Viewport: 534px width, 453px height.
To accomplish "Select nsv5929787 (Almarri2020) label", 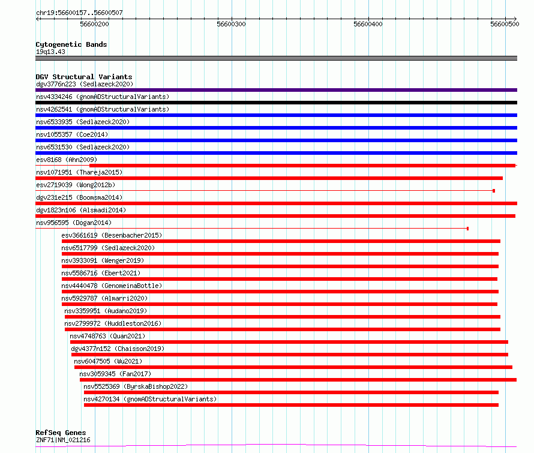I will point(104,298).
